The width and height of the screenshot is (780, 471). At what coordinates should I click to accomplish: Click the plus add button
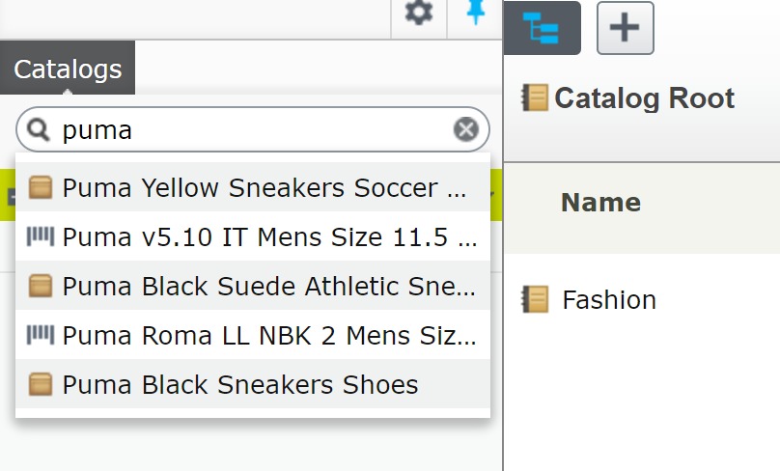(x=626, y=28)
